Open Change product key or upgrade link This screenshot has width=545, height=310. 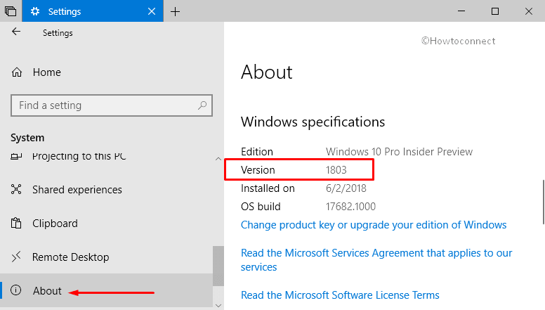click(x=374, y=225)
